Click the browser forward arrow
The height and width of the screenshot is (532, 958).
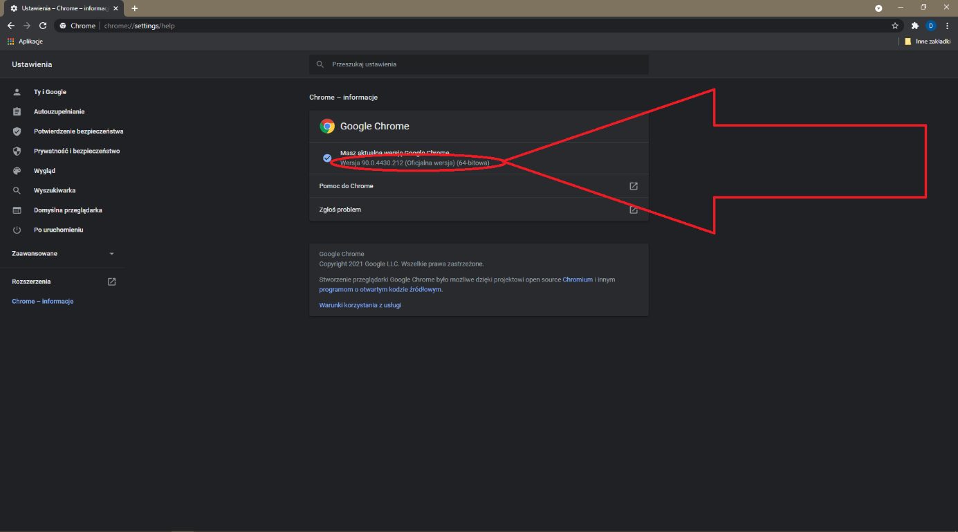(27, 26)
